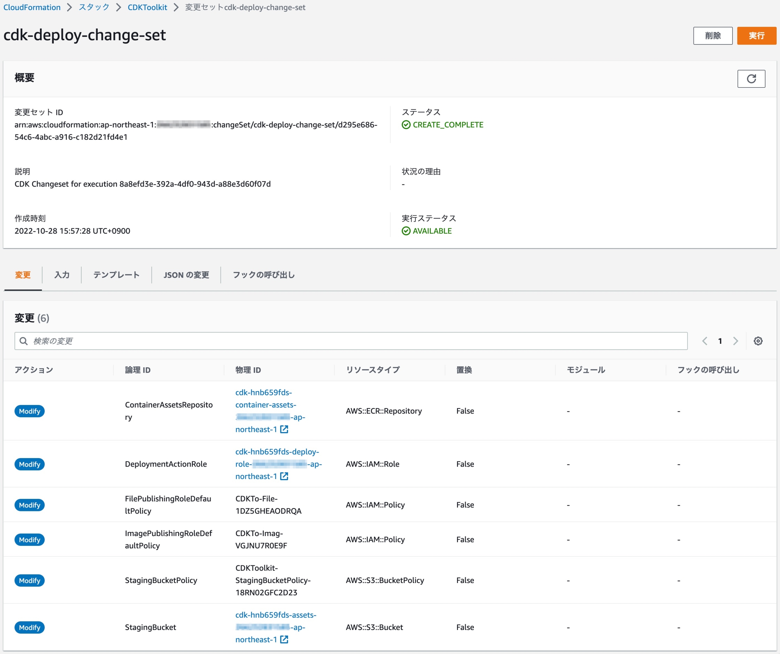Click the search magnifier icon in changes filter

(23, 341)
